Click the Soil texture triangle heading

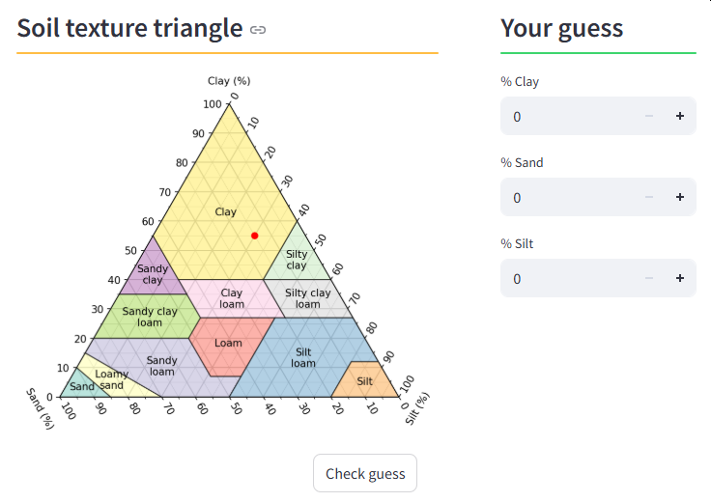tap(129, 28)
